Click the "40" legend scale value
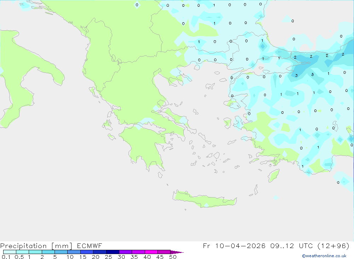Image resolution: width=354 pixels, height=259 pixels. coord(147,257)
